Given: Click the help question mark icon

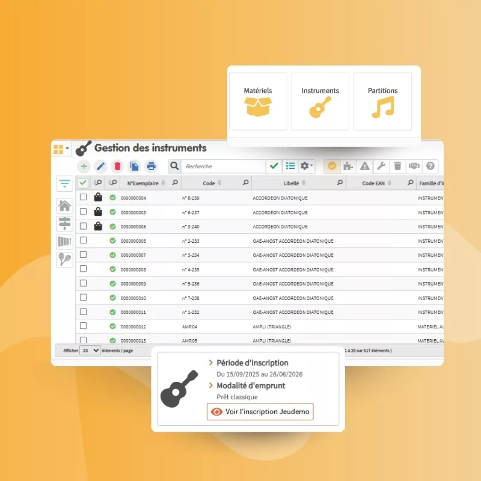Looking at the screenshot, I should [x=430, y=167].
